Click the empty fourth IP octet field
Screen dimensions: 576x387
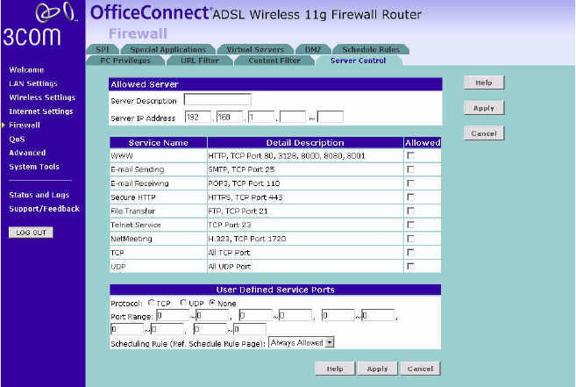pos(293,117)
